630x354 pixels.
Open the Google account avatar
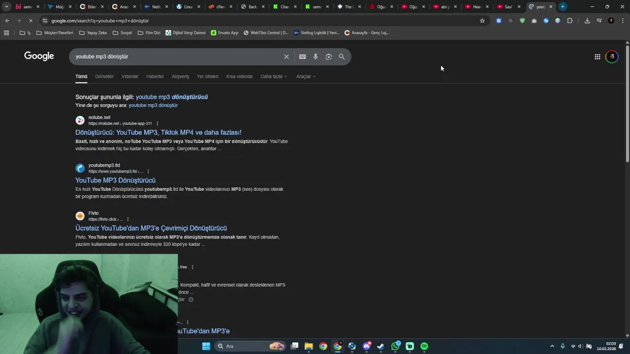(612, 57)
